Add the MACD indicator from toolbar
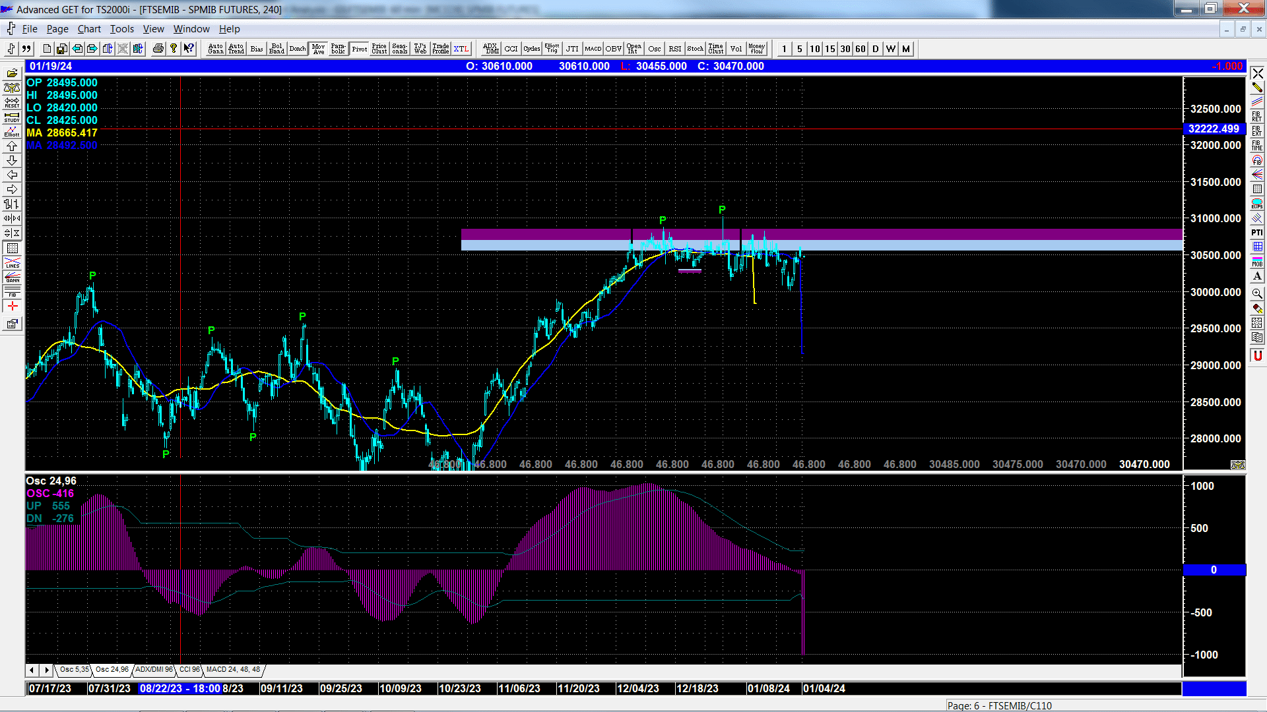The width and height of the screenshot is (1267, 712). click(x=593, y=49)
